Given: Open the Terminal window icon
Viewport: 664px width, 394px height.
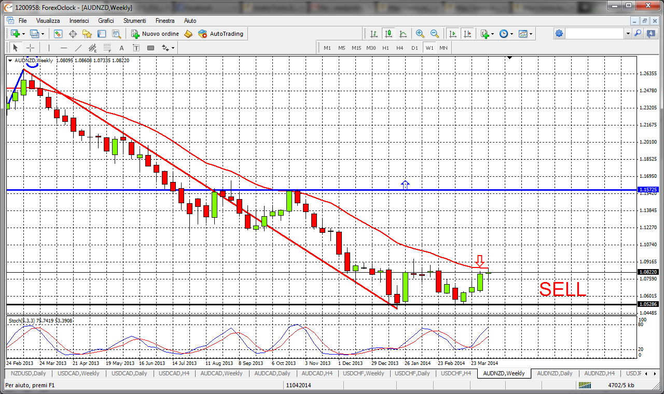Looking at the screenshot, I should click(102, 34).
